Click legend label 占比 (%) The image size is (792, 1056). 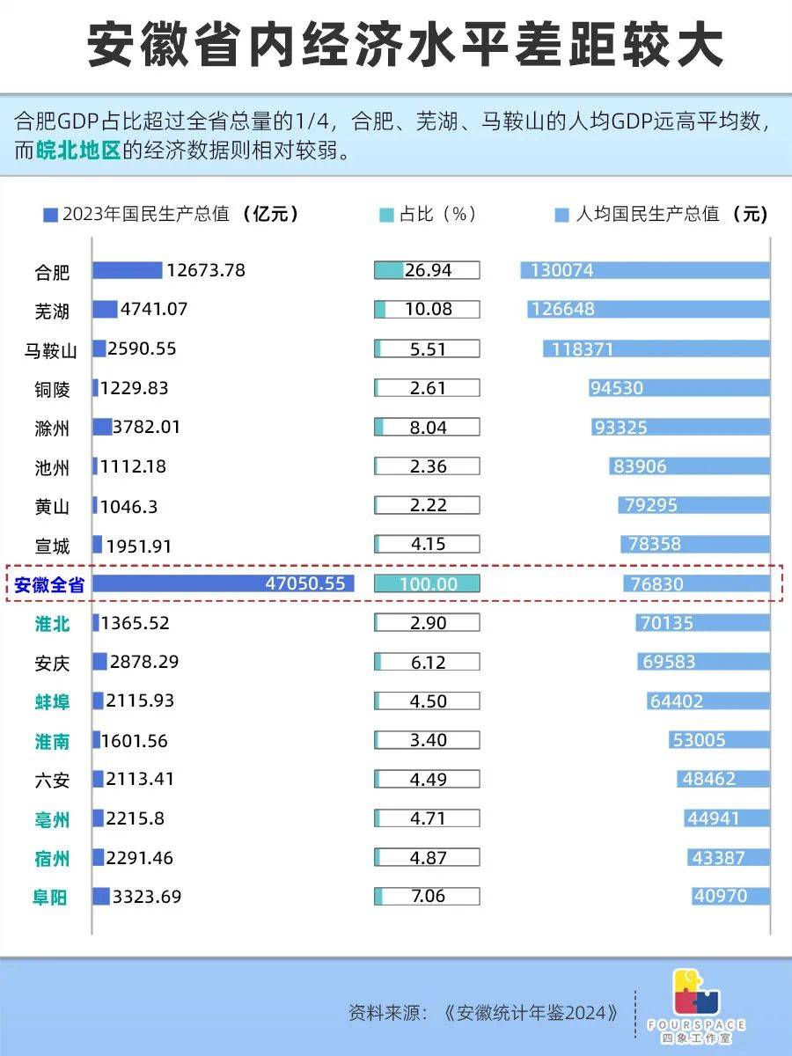pos(437,214)
